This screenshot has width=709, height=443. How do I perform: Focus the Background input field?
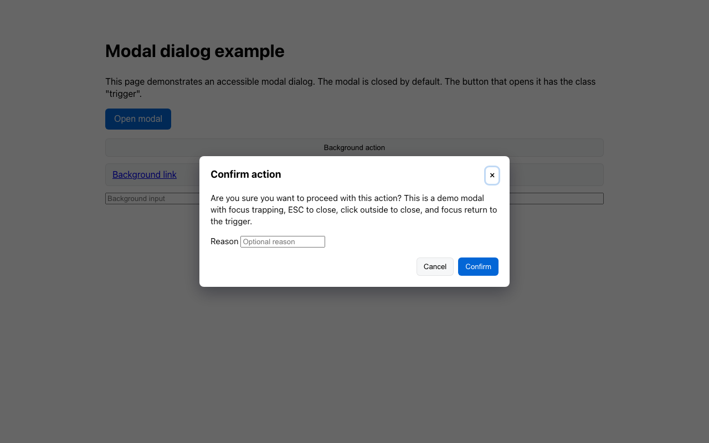coord(144,198)
